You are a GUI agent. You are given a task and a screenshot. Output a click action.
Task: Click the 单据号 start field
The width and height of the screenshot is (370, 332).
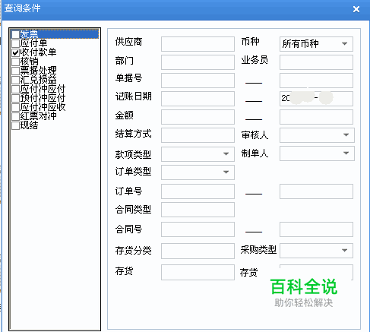point(198,81)
